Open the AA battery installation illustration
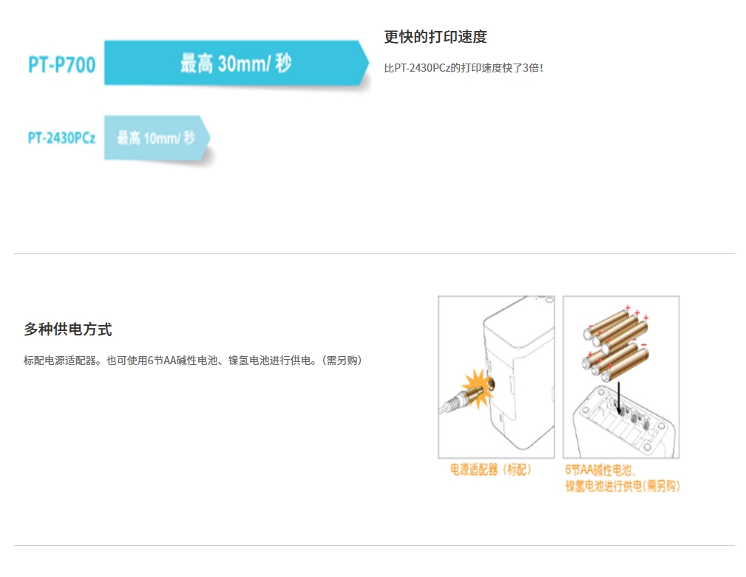Image resolution: width=746 pixels, height=577 pixels. pyautogui.click(x=621, y=377)
